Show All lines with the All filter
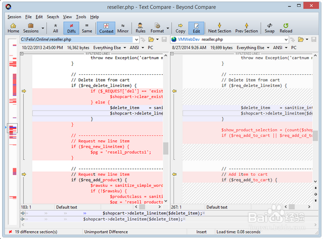The height and width of the screenshot is (239, 323). tap(55, 28)
